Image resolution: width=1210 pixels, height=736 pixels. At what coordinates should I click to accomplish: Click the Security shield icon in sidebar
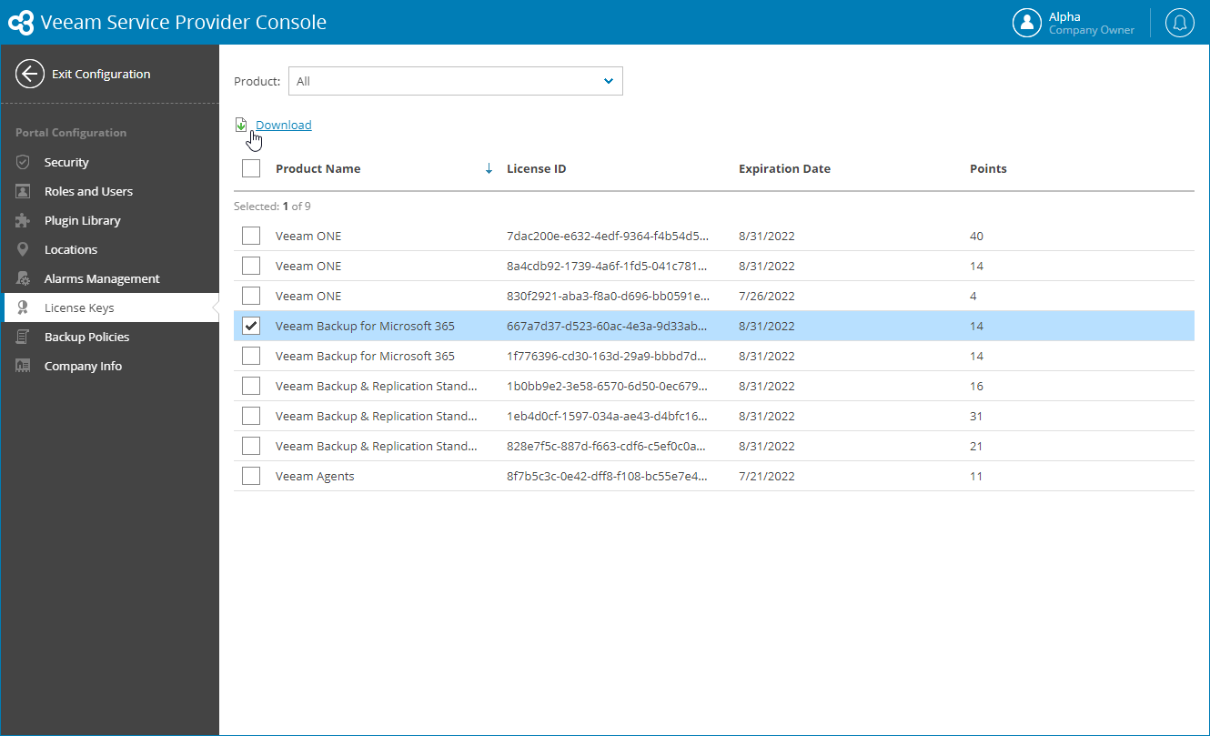coord(24,162)
